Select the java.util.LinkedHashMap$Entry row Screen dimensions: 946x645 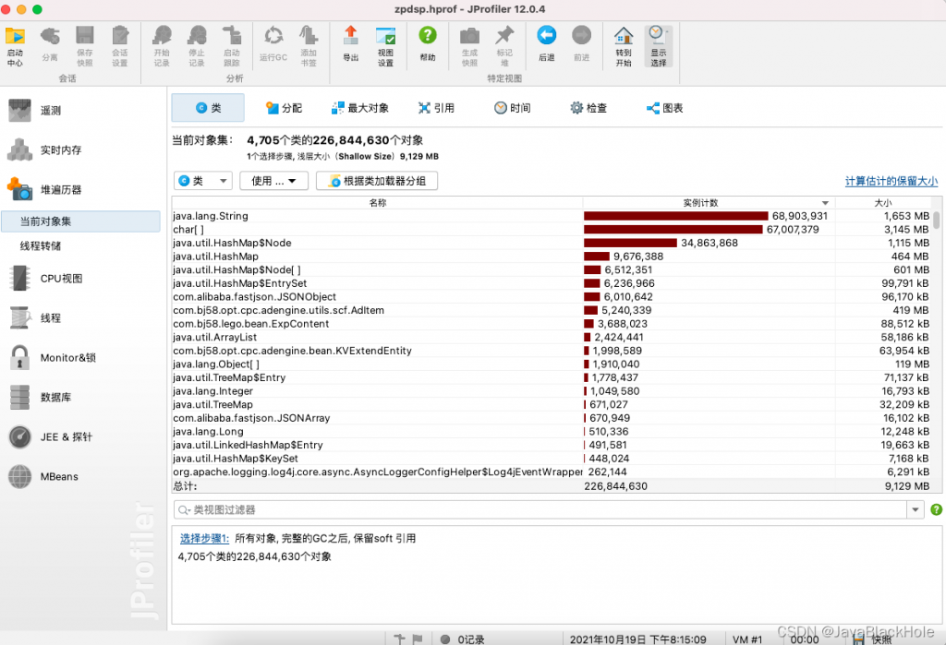click(552, 445)
